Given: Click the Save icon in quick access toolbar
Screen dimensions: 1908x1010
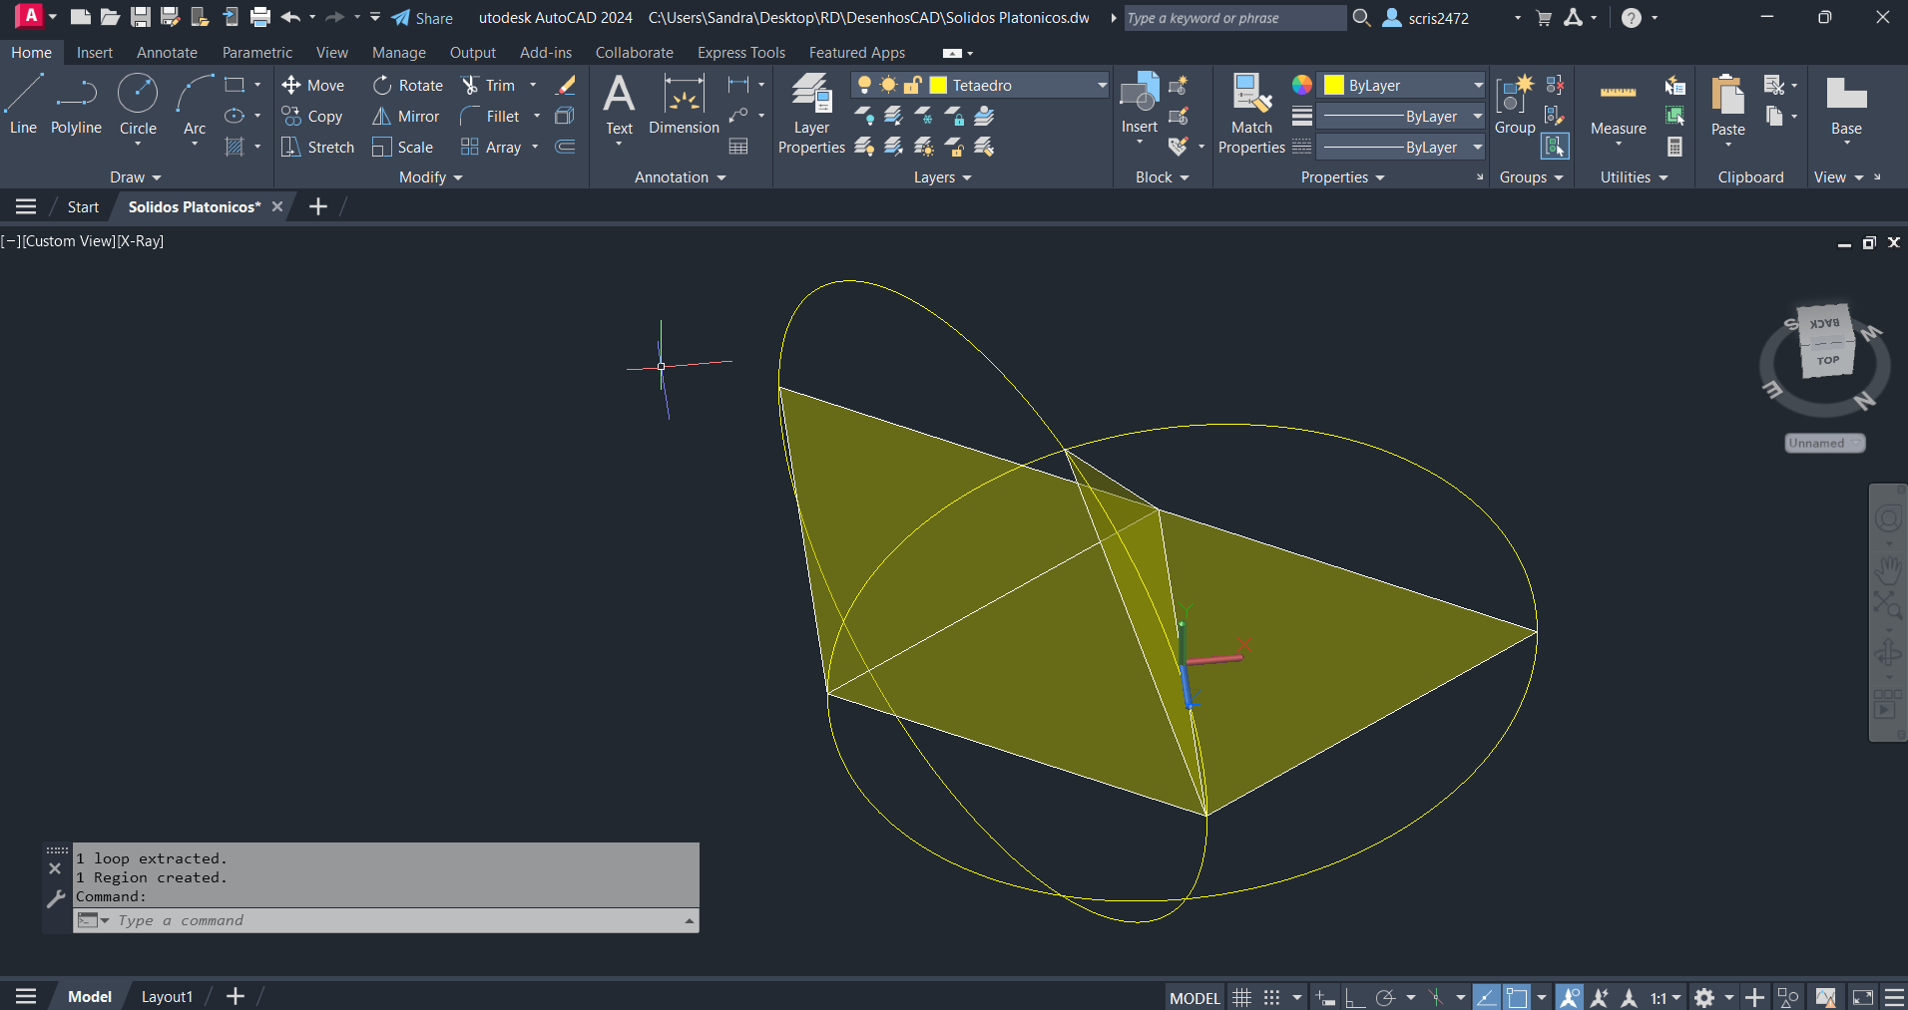Looking at the screenshot, I should (141, 17).
